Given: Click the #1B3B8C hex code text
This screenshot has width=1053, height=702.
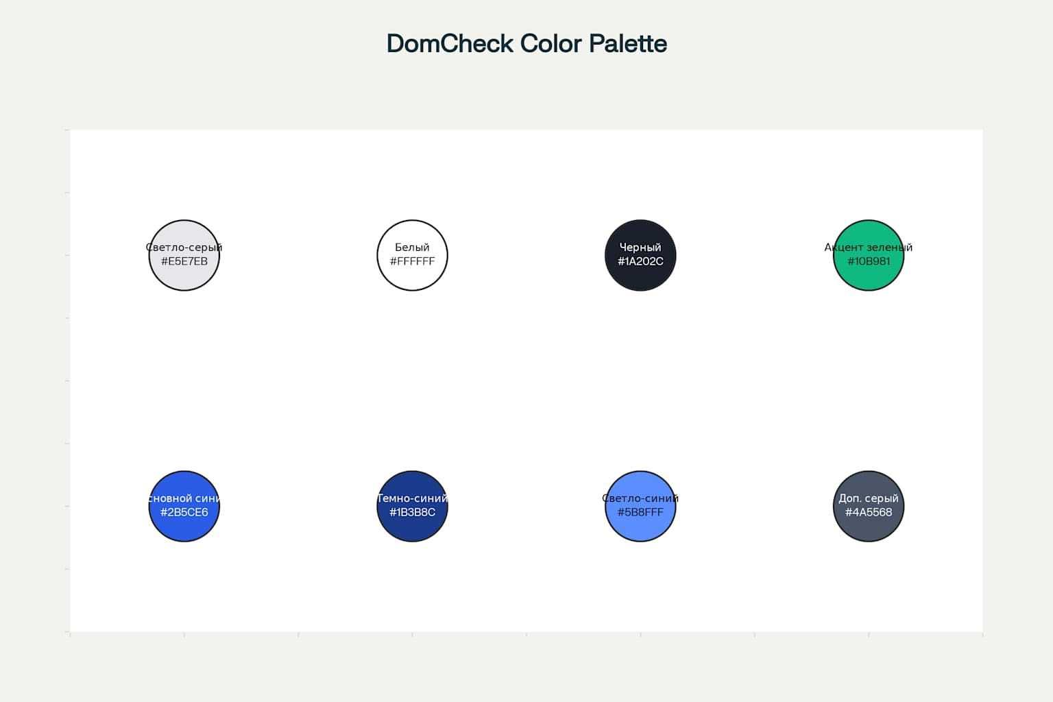Looking at the screenshot, I should pos(412,512).
